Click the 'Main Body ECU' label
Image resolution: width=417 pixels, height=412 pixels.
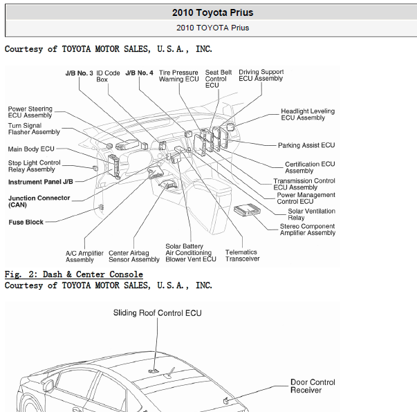pos(31,149)
